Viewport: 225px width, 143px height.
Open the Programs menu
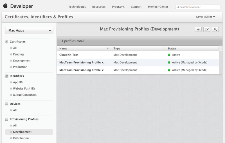[x=118, y=6]
